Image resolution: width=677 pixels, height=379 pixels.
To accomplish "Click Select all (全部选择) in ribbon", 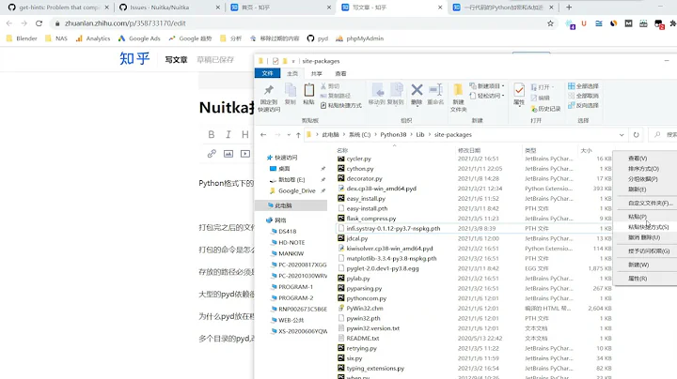I will tap(583, 86).
